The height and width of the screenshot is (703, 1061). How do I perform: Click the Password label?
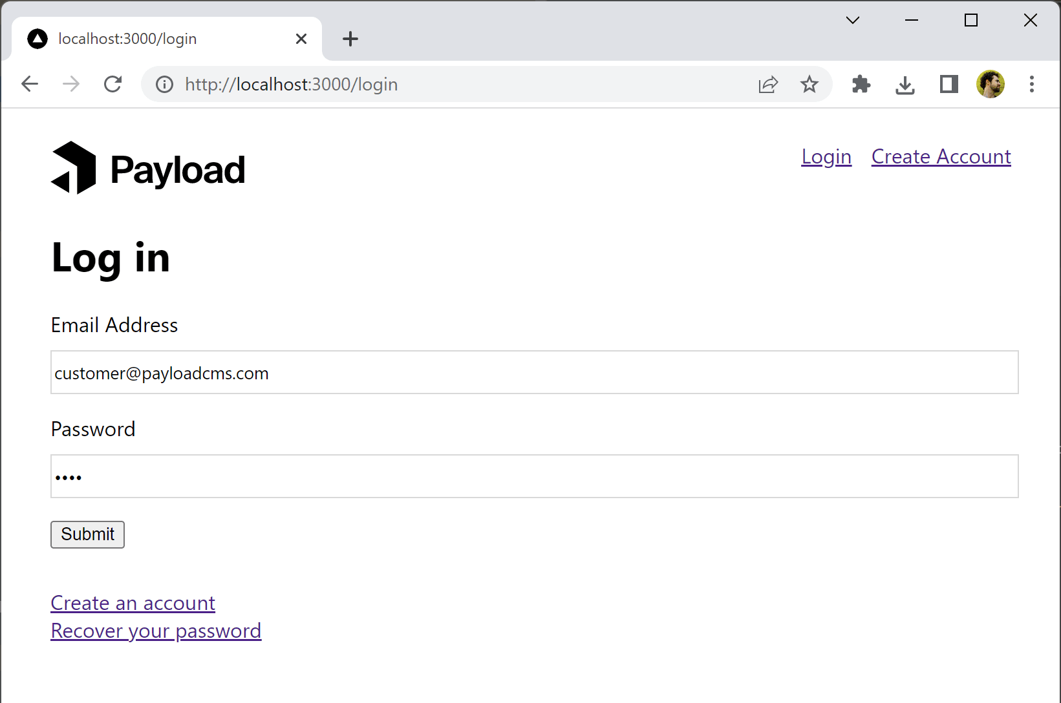click(x=93, y=429)
